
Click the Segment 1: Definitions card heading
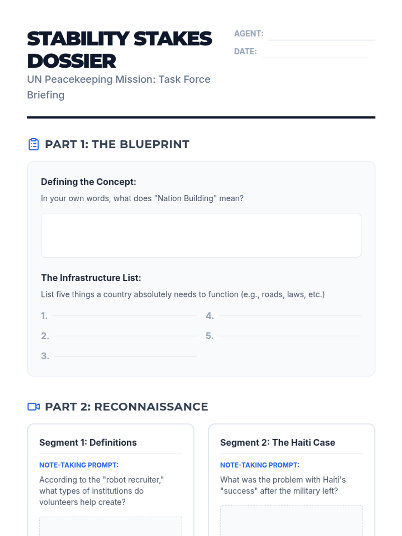point(88,443)
